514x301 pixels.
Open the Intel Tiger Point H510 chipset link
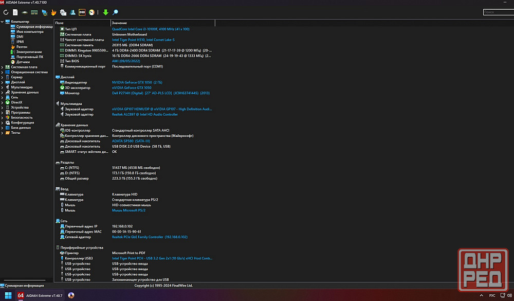143,40
